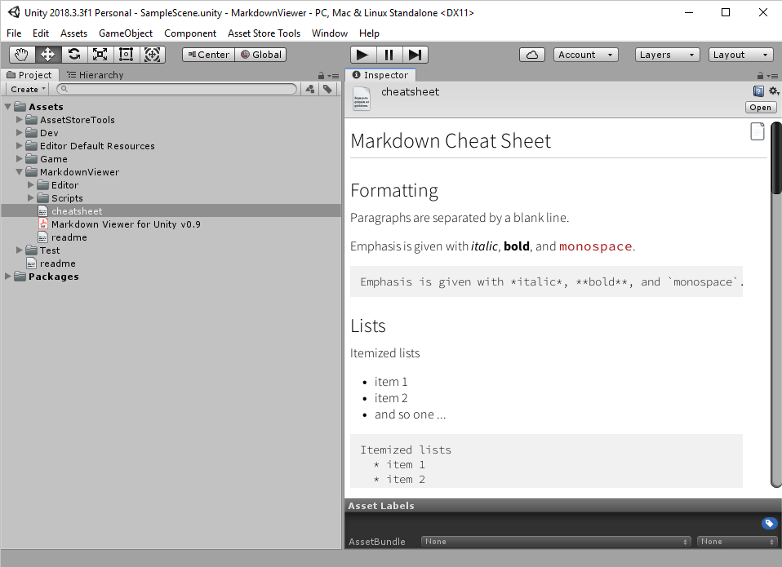Click search-by-label tag icon in Project
782x567 pixels.
327,89
